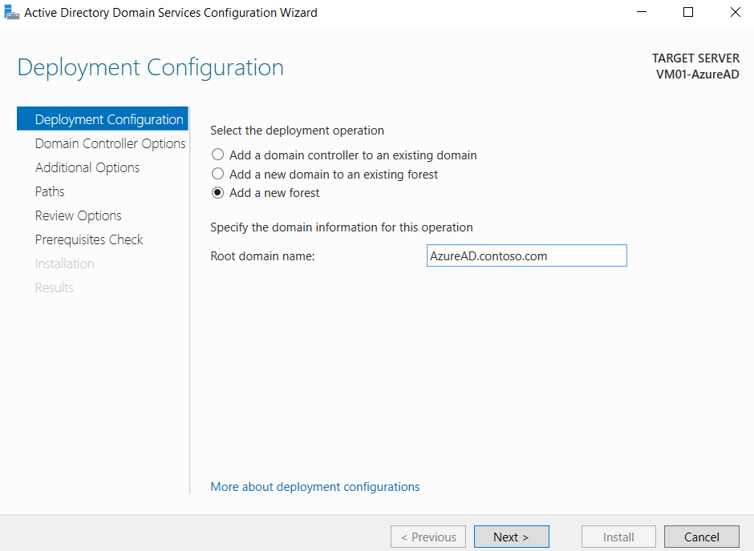Click the Installation step in sidebar
754x551 pixels.
(x=64, y=263)
